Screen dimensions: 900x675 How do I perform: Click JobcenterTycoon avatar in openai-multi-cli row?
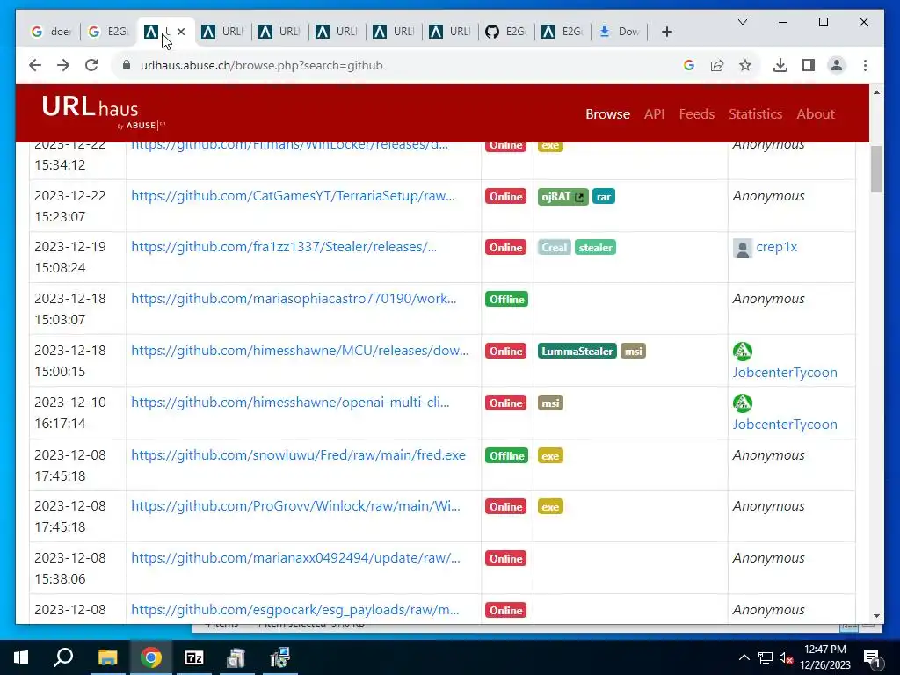[742, 403]
